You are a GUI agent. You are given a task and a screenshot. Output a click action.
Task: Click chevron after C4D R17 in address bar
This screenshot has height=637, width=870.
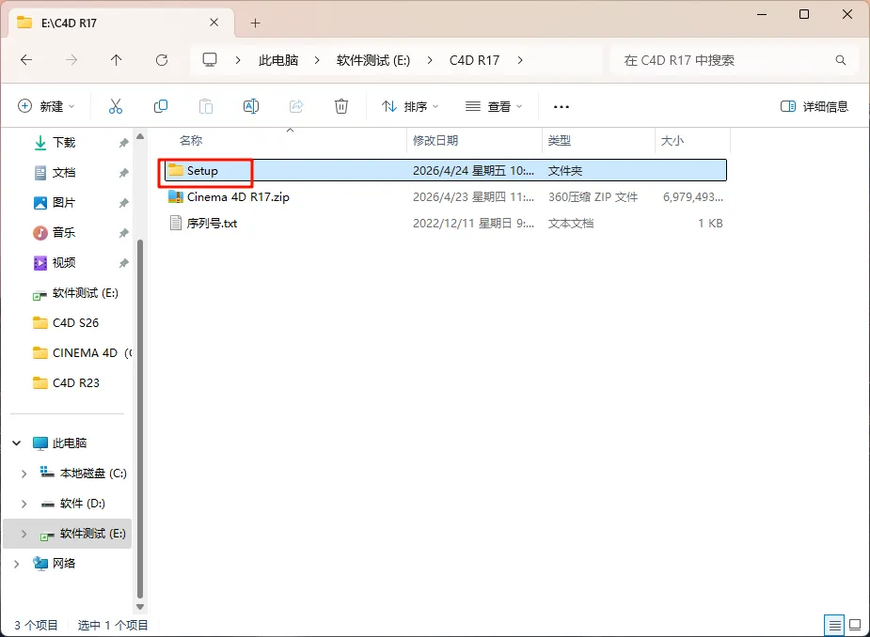tap(520, 60)
